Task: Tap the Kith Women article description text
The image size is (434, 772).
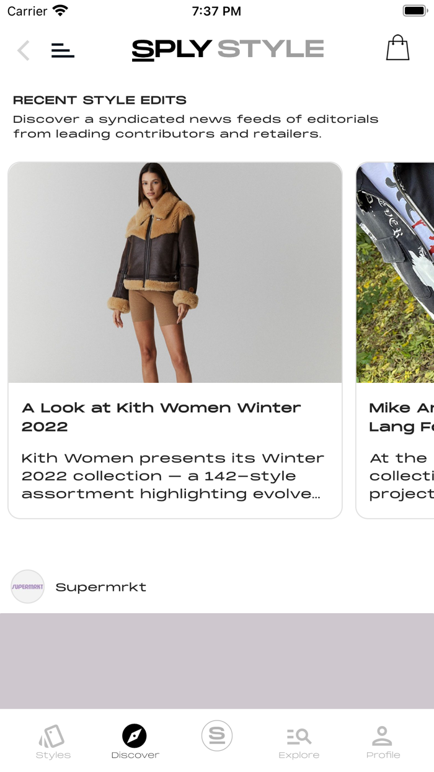Action: [x=173, y=476]
